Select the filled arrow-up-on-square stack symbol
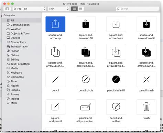 coord(86,52)
